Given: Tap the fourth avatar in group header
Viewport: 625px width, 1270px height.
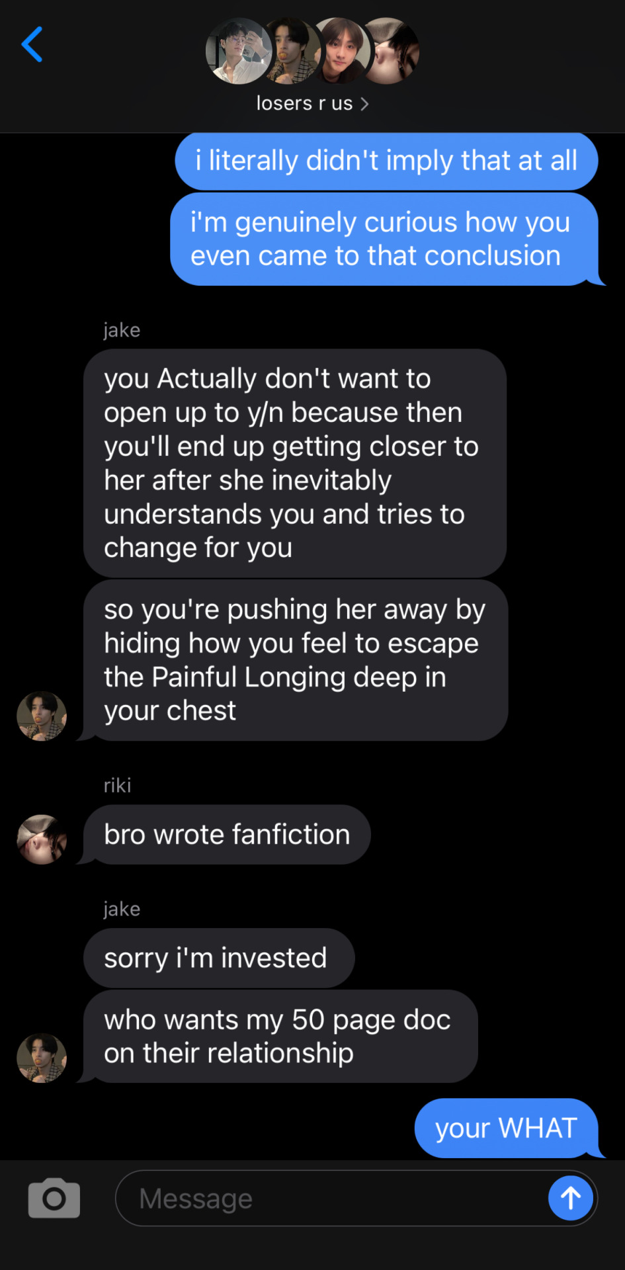Looking at the screenshot, I should click(x=392, y=51).
